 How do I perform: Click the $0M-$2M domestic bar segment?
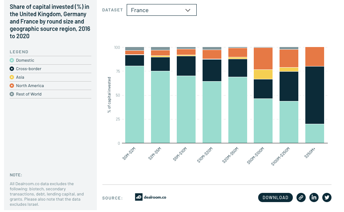click(134, 105)
